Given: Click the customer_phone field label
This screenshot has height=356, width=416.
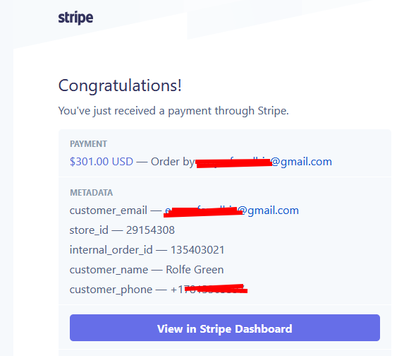Looking at the screenshot, I should tap(111, 290).
